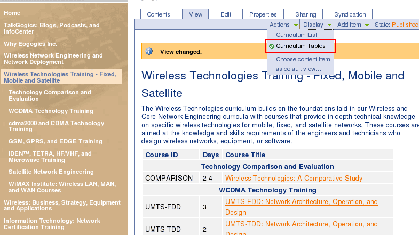
Task: Switch to the View tab
Action: point(195,14)
